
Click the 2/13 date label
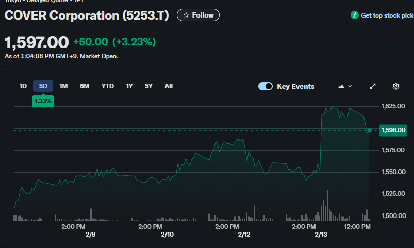tap(321, 235)
